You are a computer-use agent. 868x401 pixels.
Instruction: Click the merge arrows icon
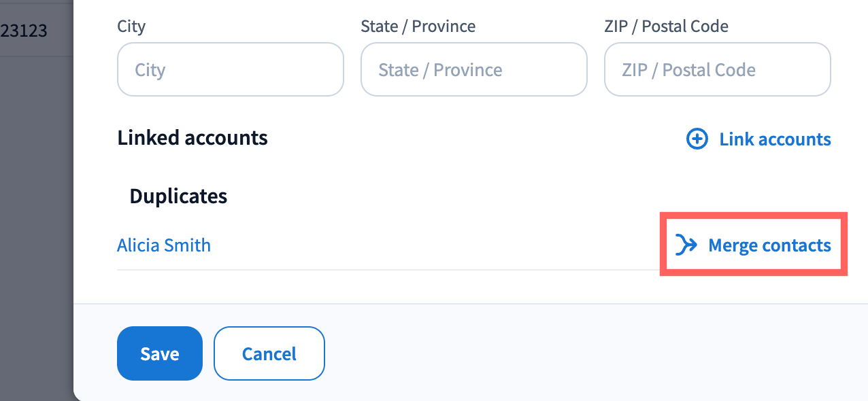(686, 245)
